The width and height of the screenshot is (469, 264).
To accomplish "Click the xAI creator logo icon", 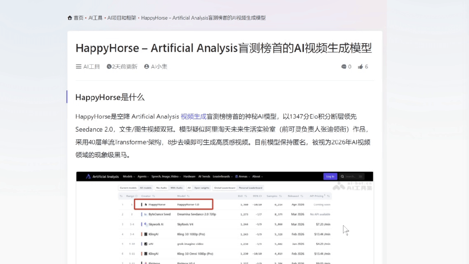I will (146, 244).
